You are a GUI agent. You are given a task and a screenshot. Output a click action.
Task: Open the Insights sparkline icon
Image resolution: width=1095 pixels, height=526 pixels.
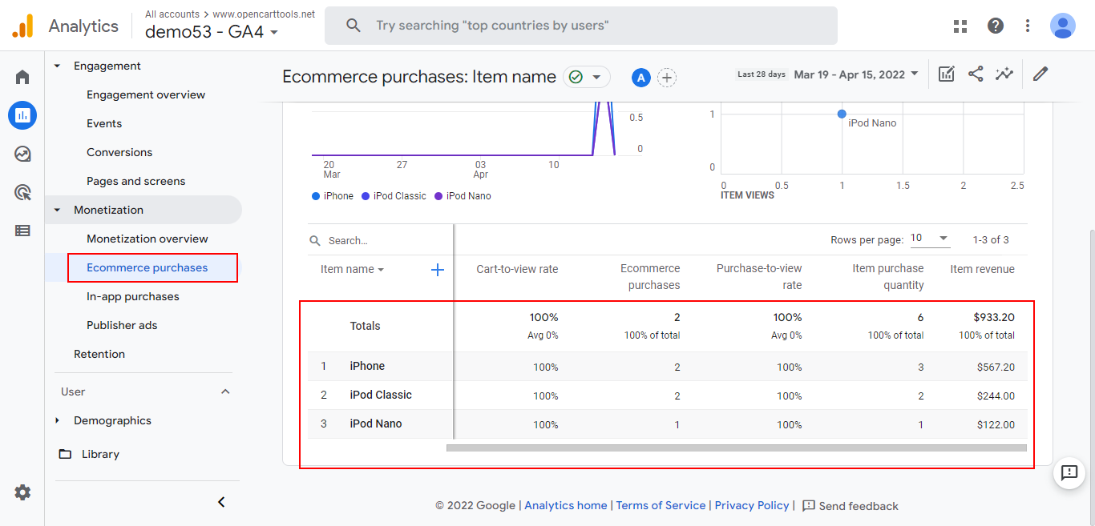1004,74
